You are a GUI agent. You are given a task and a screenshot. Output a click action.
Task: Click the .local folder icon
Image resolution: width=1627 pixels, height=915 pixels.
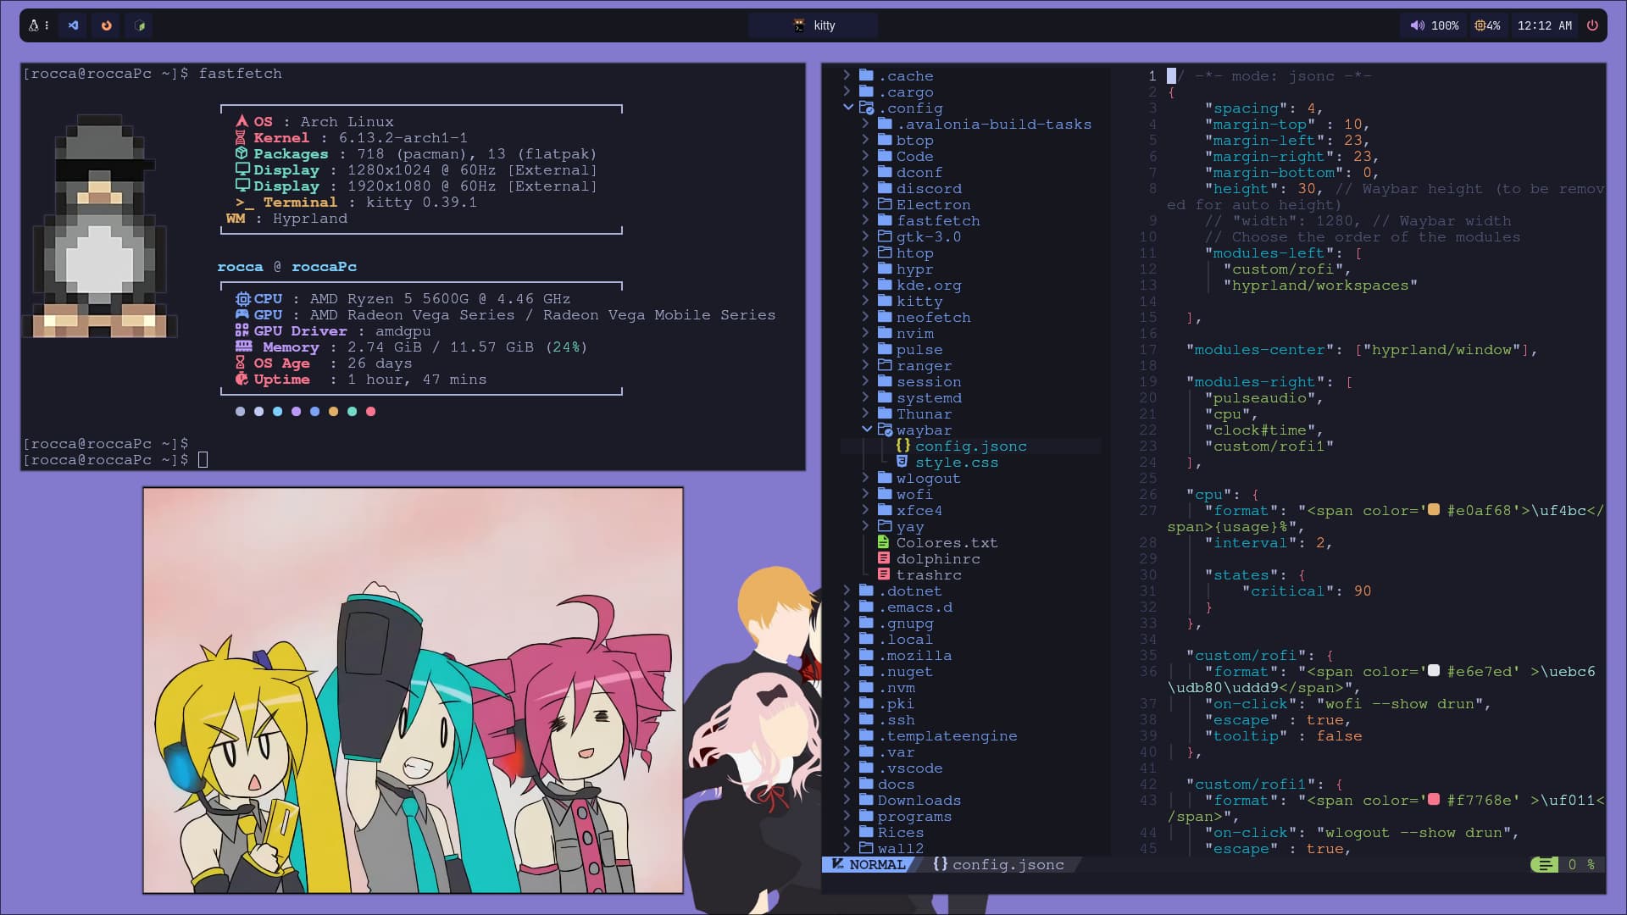[x=866, y=639]
